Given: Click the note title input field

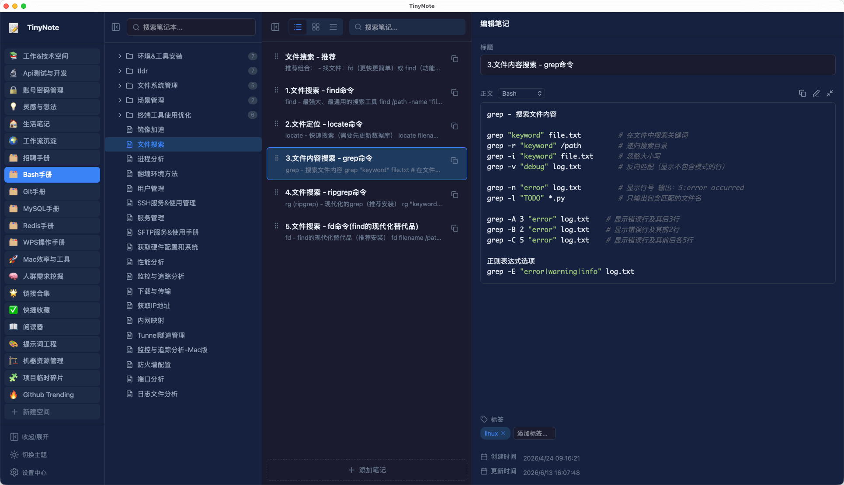Looking at the screenshot, I should coord(657,65).
